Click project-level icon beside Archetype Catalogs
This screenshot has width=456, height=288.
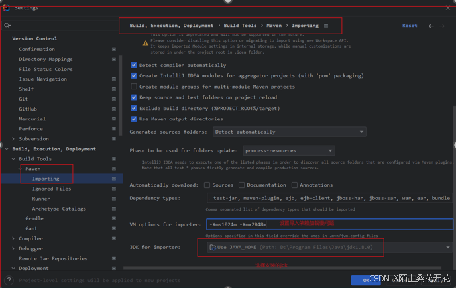[114, 209]
